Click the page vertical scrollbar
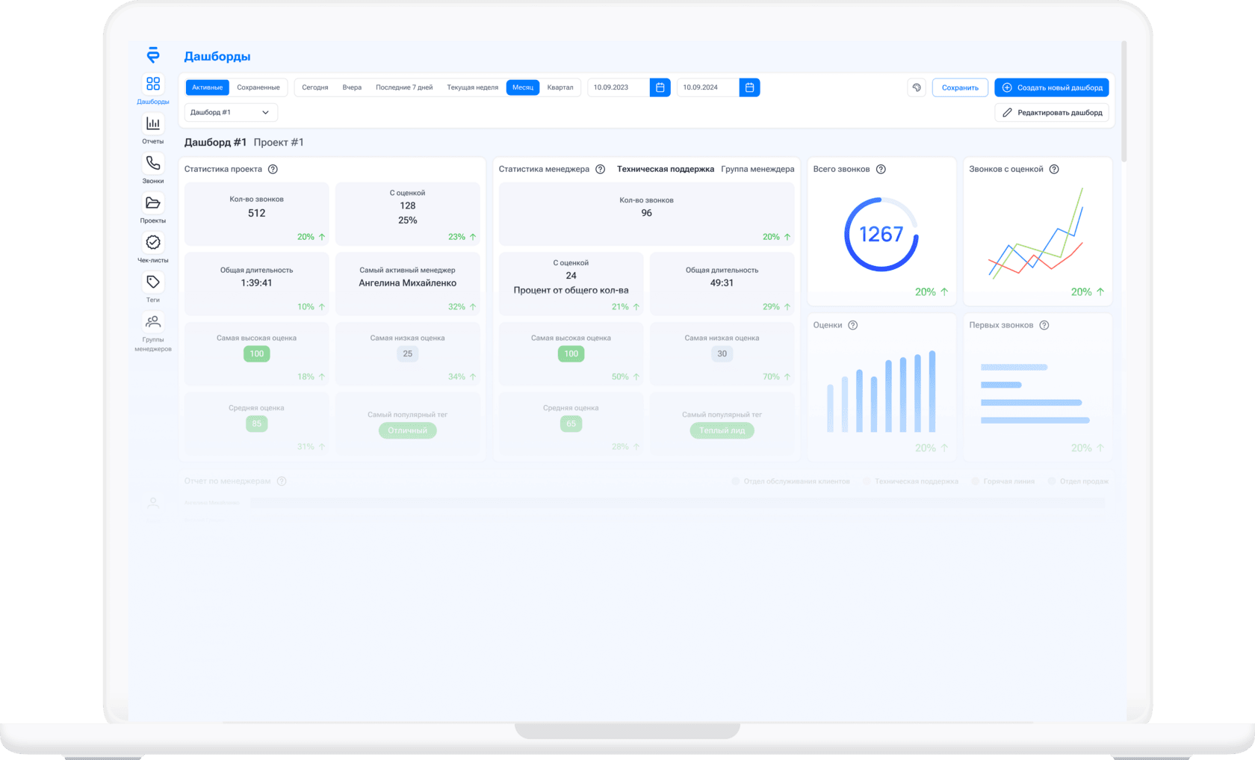 [1124, 101]
